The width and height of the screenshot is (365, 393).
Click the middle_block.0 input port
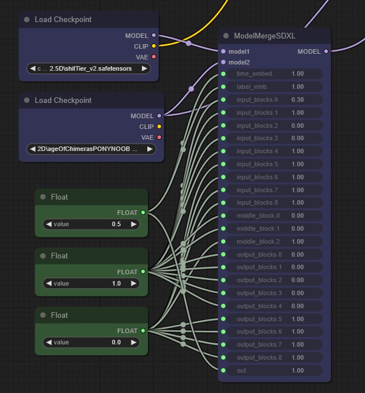pyautogui.click(x=223, y=215)
